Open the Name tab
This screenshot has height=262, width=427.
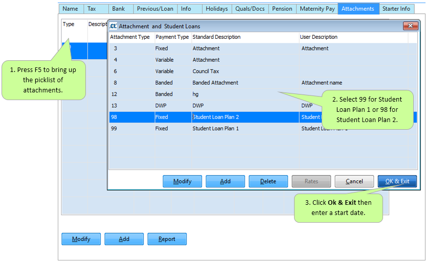(70, 9)
